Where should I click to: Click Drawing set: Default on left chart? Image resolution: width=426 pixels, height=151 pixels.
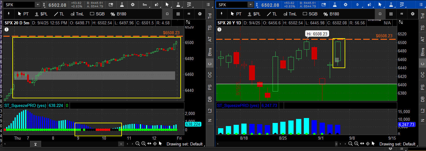coord(184,144)
